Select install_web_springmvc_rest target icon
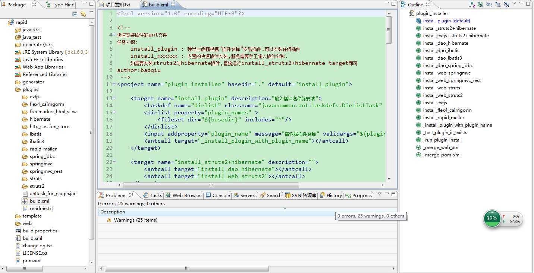This screenshot has width=534, height=273. pos(418,80)
